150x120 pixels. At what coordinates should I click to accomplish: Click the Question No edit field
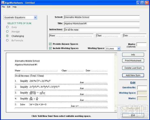[142, 87]
